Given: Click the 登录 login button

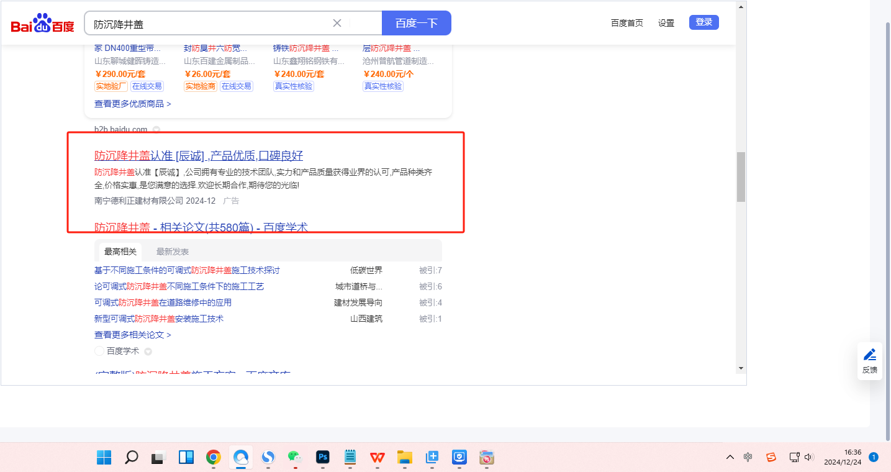Looking at the screenshot, I should point(703,22).
